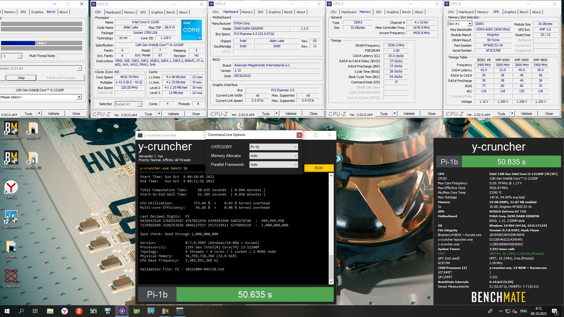Click the Multi Thread Ratio field
564x317 pixels.
[70, 56]
